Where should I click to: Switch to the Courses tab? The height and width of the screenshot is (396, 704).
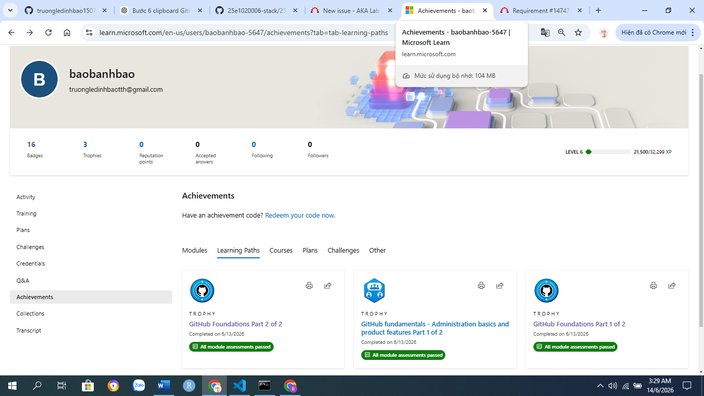click(x=281, y=251)
